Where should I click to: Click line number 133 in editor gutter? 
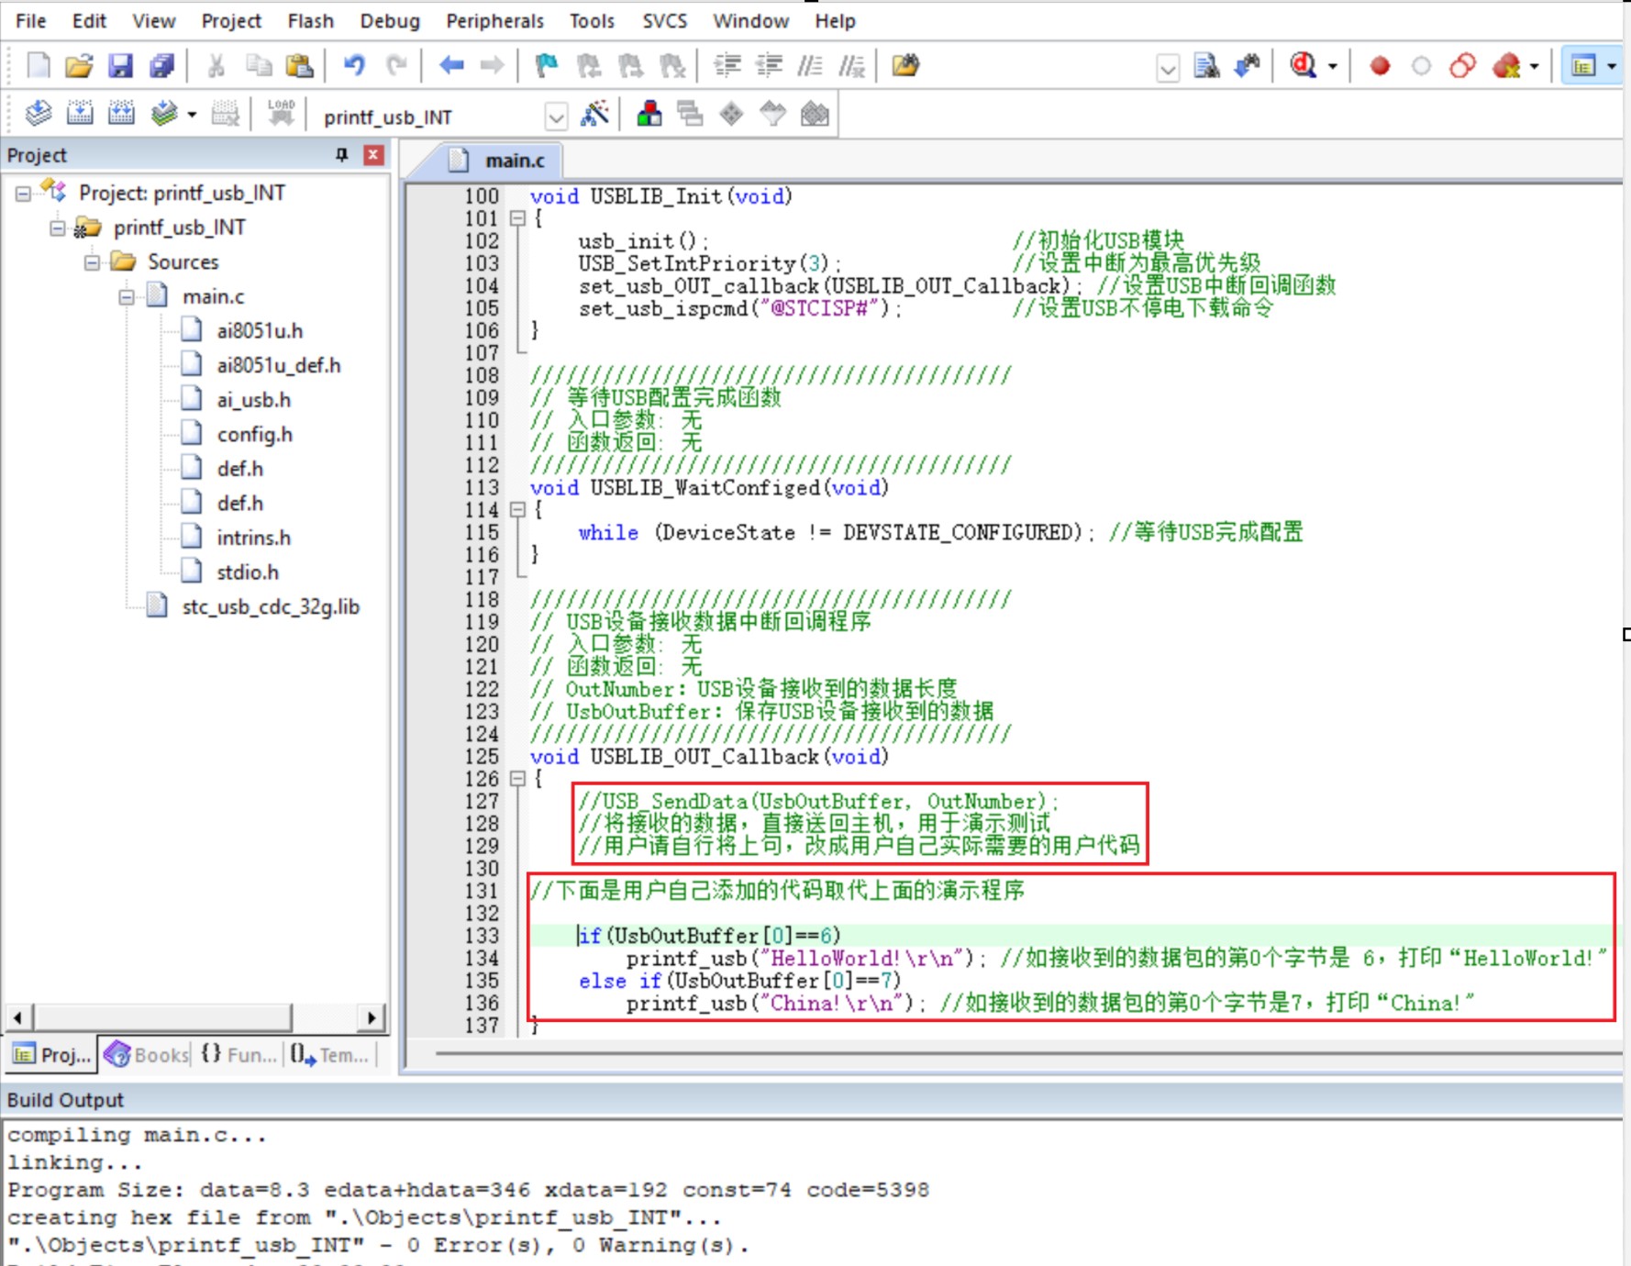[482, 936]
